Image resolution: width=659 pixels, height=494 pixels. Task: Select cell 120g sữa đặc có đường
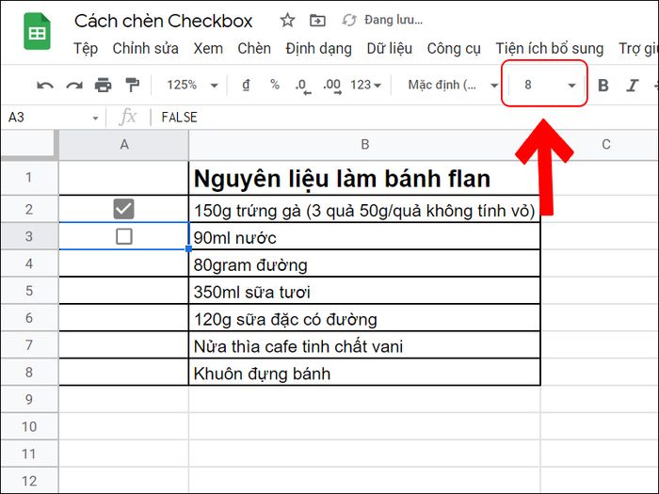(364, 318)
